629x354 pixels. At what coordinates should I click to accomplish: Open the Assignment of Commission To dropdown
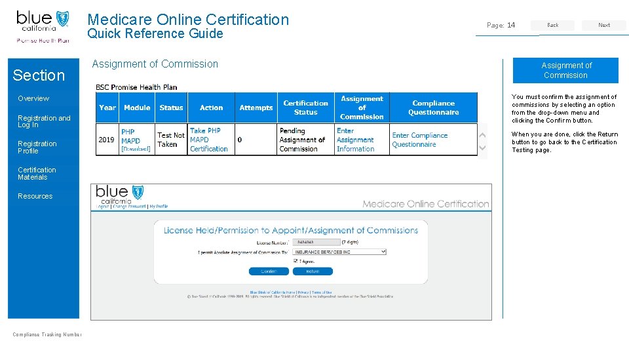339,252
